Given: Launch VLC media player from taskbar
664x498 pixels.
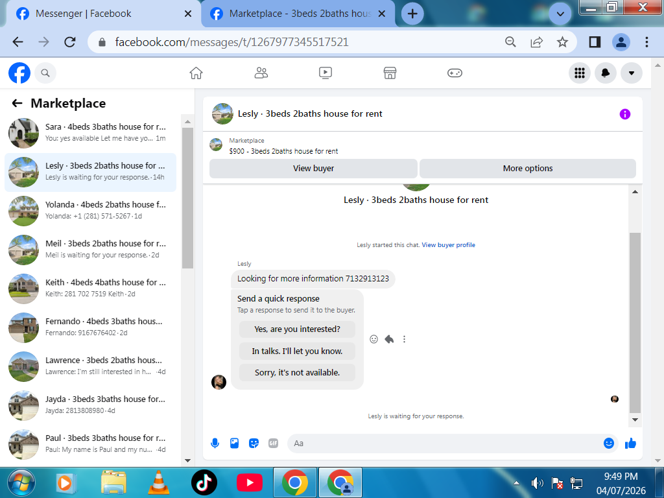Looking at the screenshot, I should pos(158,482).
